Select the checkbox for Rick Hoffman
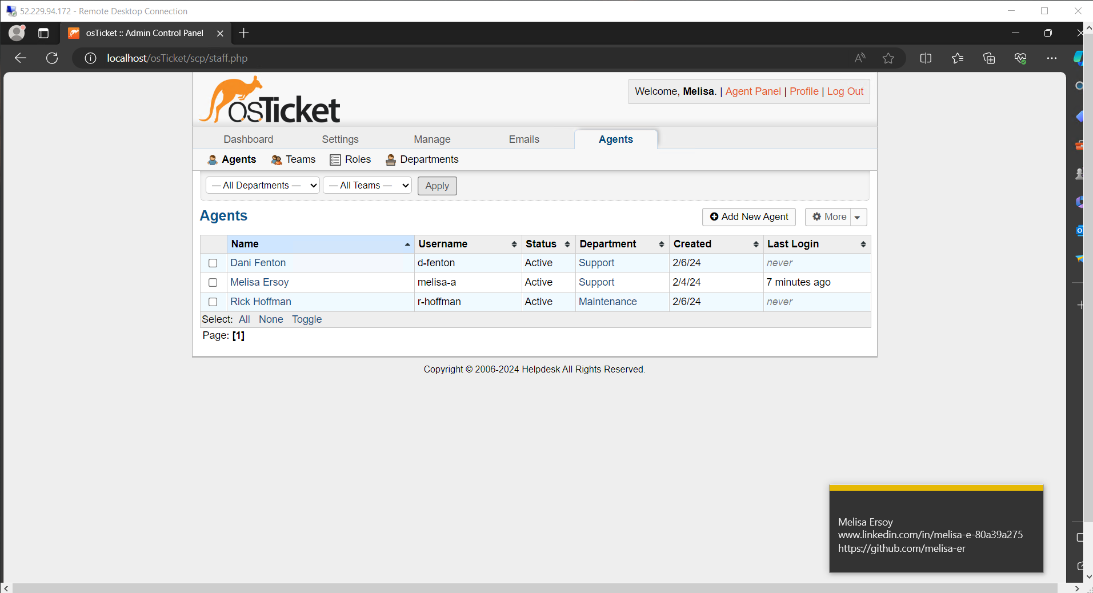Image resolution: width=1093 pixels, height=593 pixels. pyautogui.click(x=213, y=302)
